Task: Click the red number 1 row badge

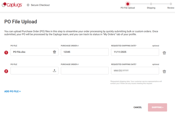Action: [6, 53]
